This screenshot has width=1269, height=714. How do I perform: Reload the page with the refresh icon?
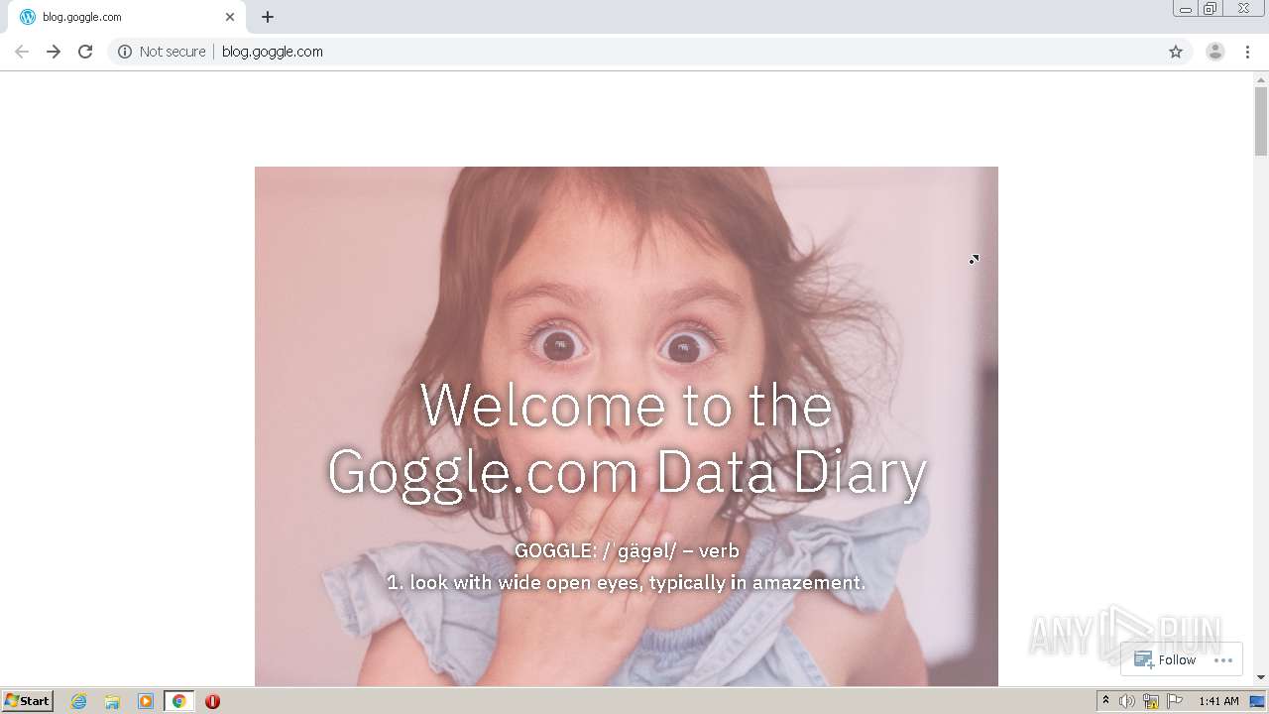(85, 52)
